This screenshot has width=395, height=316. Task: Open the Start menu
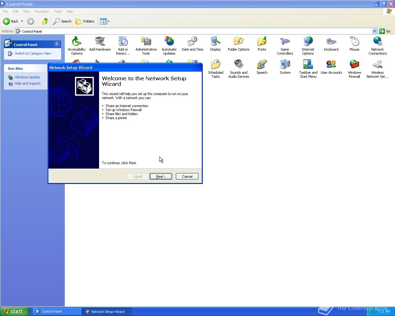[x=15, y=311]
